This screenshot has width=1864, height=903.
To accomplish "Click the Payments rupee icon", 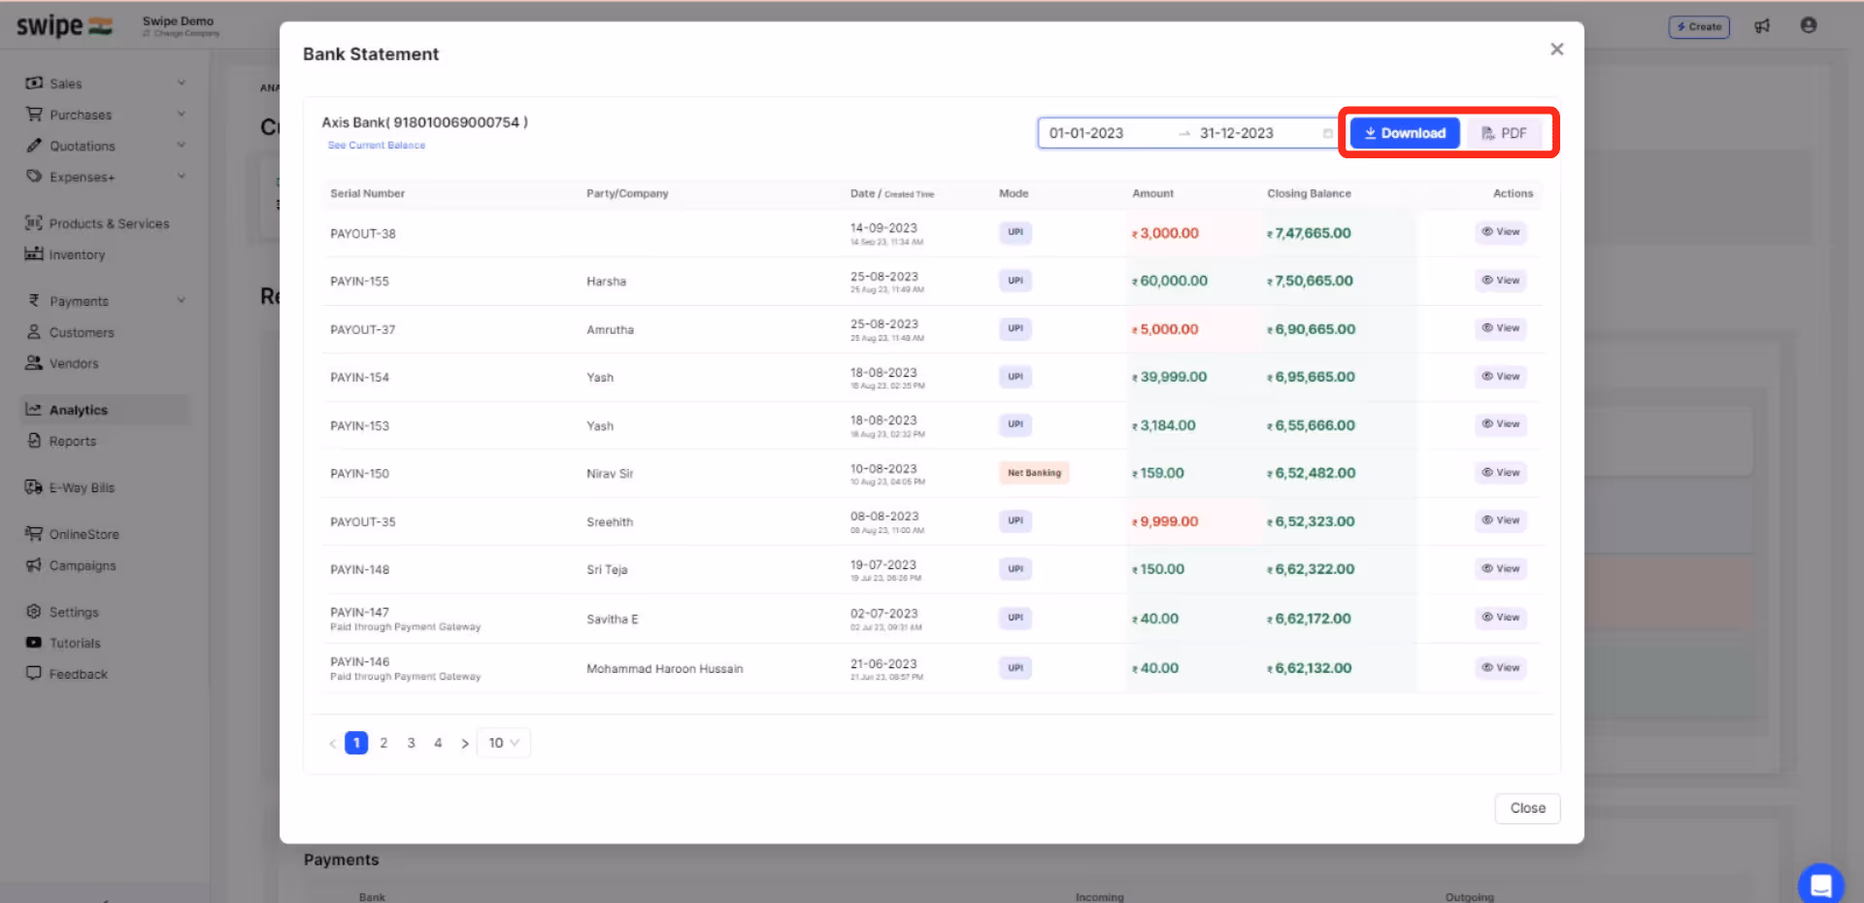I will [34, 300].
